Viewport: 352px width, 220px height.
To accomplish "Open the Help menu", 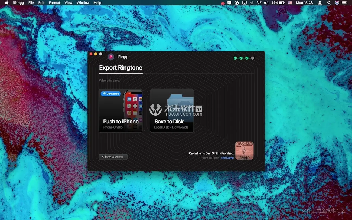I will [x=97, y=3].
